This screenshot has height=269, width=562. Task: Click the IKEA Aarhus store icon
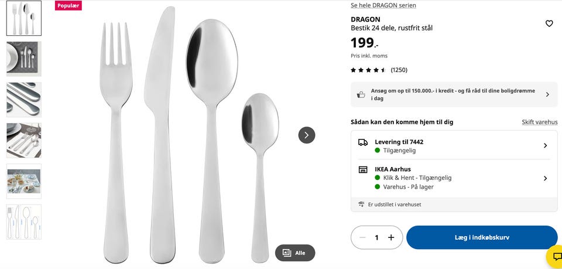tap(363, 169)
